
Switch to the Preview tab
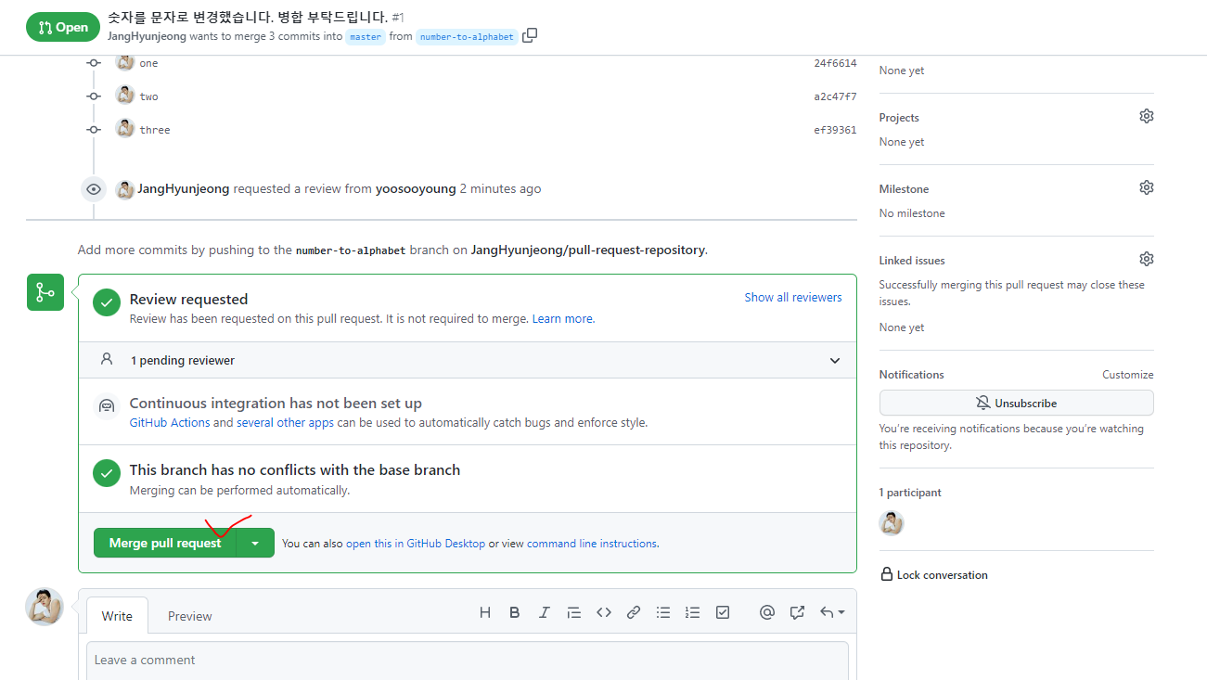[x=190, y=616]
